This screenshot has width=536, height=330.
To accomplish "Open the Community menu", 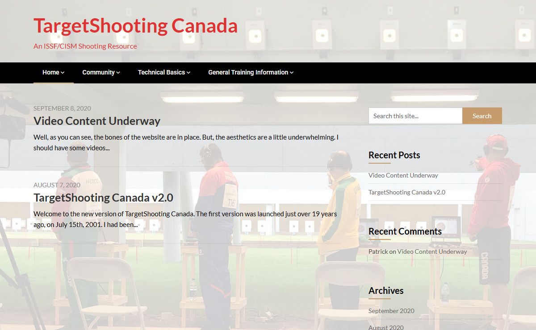I will point(101,72).
